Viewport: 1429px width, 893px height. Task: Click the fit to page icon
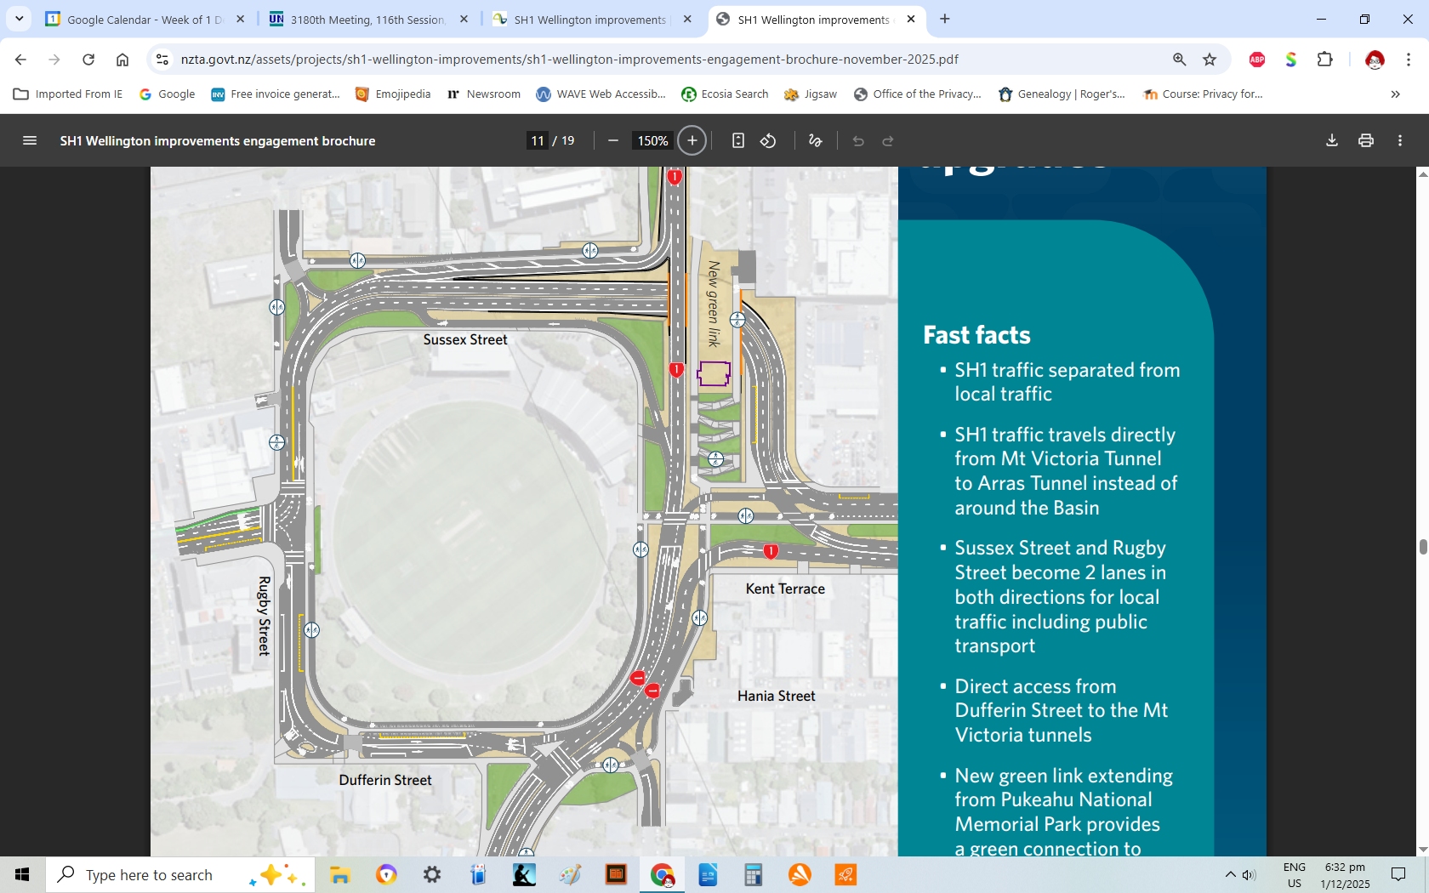point(737,141)
